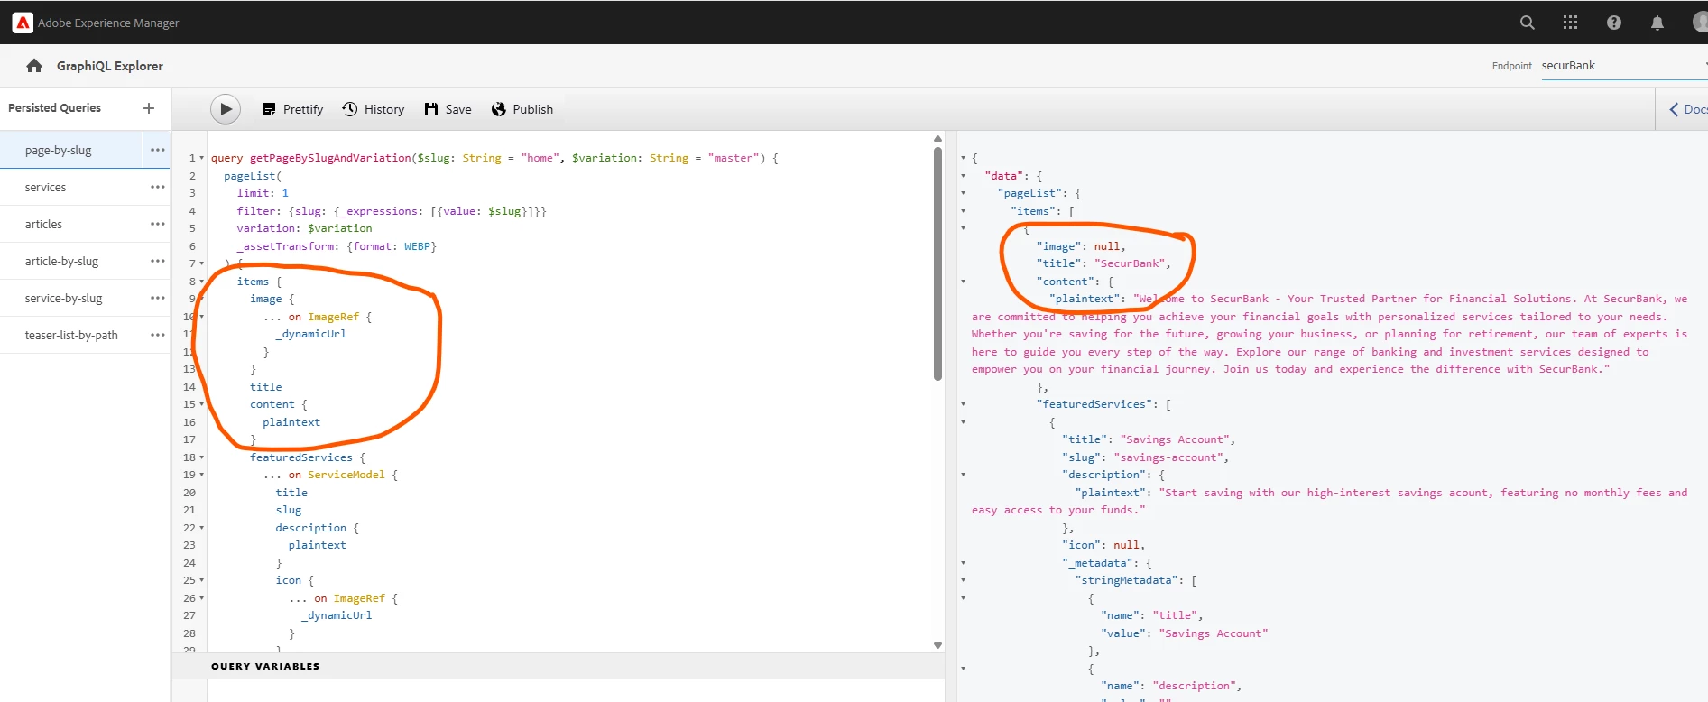Publish the persisted query
1708x702 pixels.
(522, 109)
